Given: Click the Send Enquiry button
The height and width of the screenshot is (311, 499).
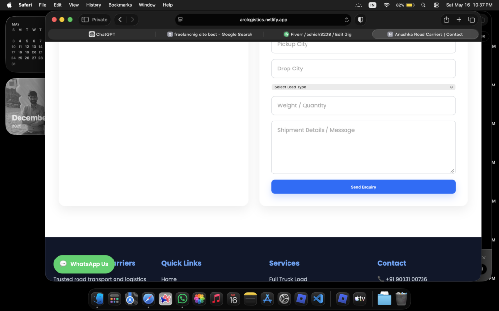Looking at the screenshot, I should (364, 187).
